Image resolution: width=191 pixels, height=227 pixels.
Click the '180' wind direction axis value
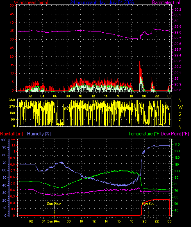(x=12, y=113)
